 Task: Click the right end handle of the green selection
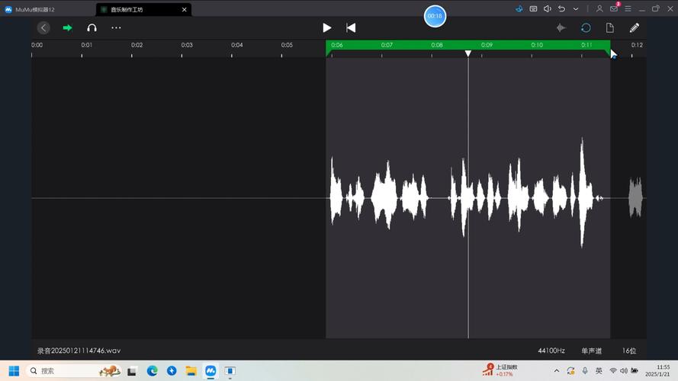point(612,53)
